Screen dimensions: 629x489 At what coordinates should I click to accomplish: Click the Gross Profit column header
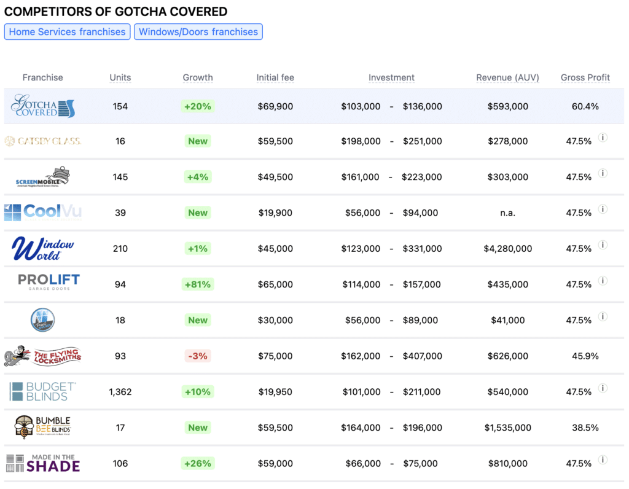click(x=585, y=77)
